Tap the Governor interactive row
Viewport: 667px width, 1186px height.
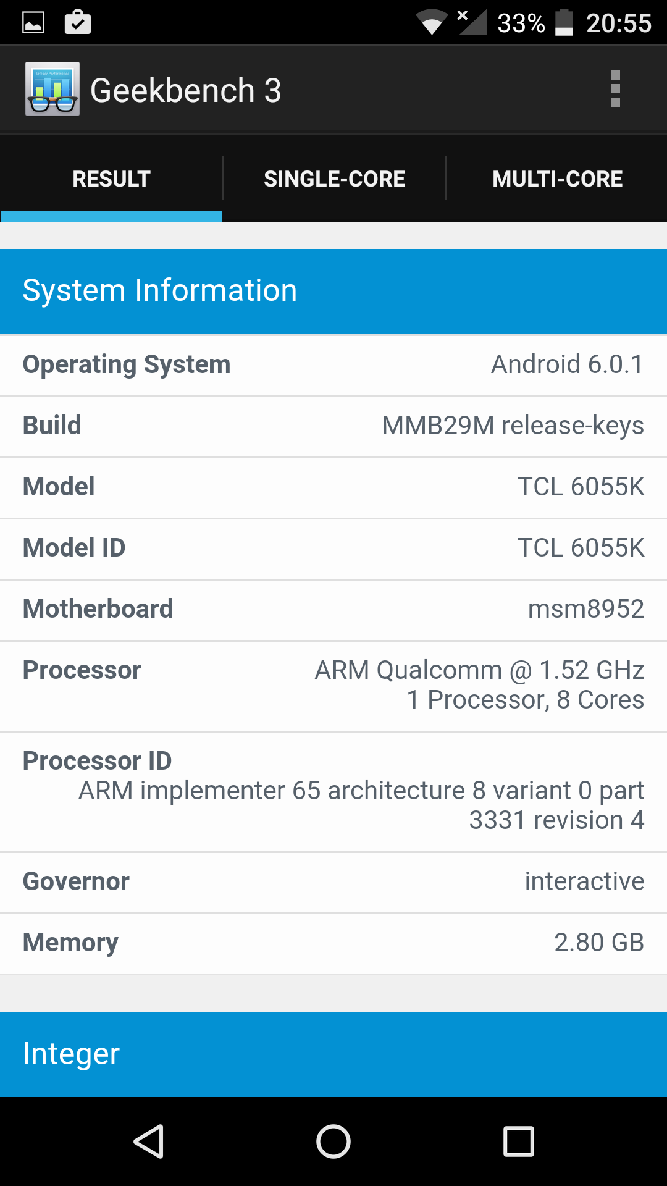pyautogui.click(x=333, y=882)
